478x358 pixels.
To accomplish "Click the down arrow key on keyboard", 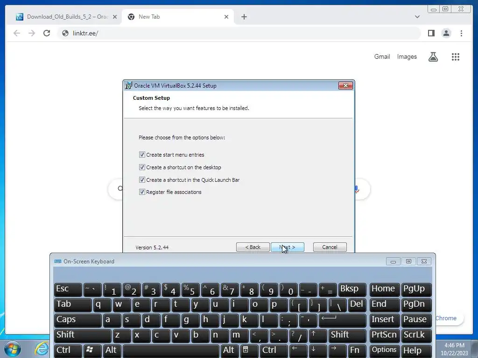I will pyautogui.click(x=318, y=351).
